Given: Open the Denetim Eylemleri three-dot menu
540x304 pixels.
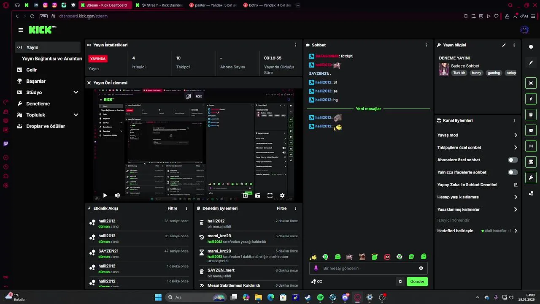Looking at the screenshot, I should click(x=295, y=208).
